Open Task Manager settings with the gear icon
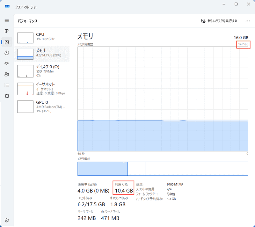 point(6,220)
